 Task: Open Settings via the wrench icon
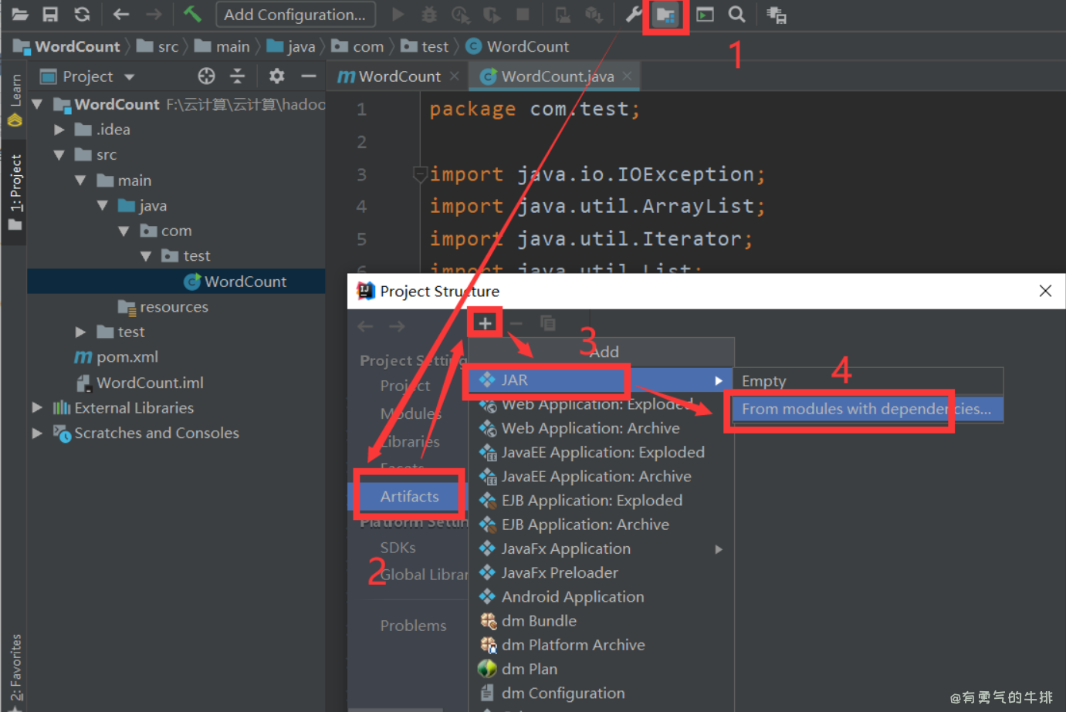(x=634, y=15)
